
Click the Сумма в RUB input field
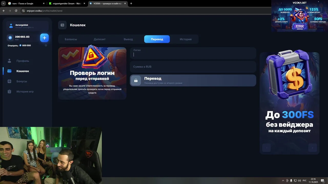pos(193,67)
